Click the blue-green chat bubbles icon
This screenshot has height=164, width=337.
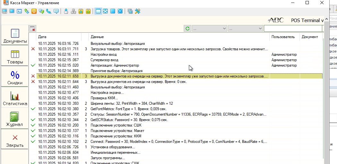click(41, 11)
